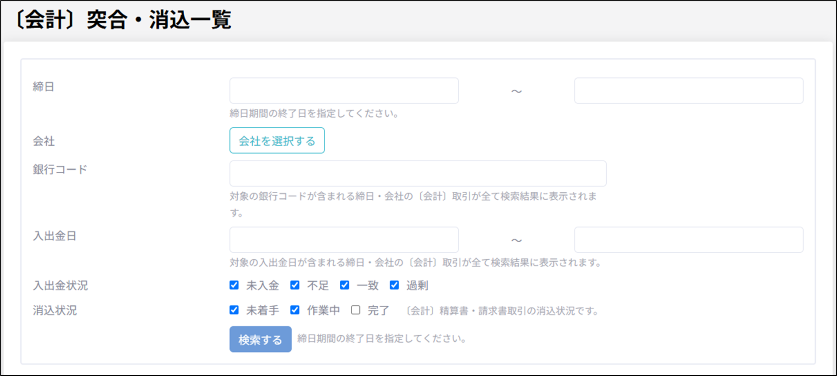
Task: Disable the 過剰 payment status checkbox
Action: [x=394, y=285]
